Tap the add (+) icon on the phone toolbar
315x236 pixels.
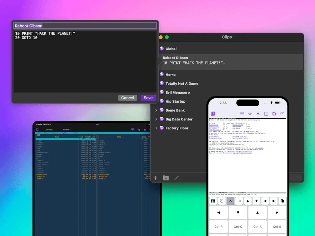282,113
